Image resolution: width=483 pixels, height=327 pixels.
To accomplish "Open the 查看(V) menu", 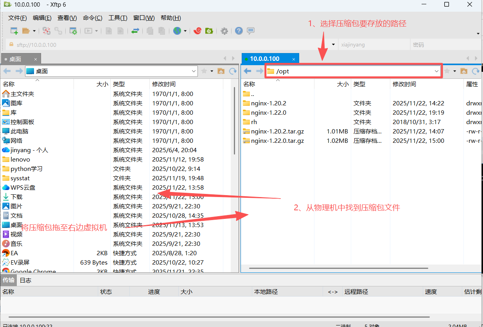I will (67, 18).
